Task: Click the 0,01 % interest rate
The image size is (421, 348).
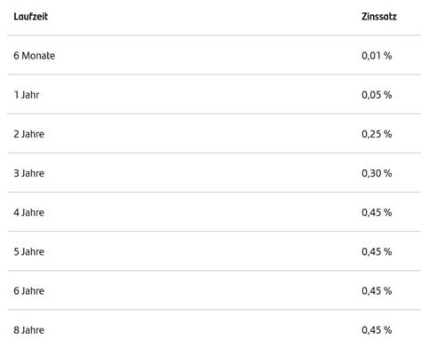Action: pos(377,56)
